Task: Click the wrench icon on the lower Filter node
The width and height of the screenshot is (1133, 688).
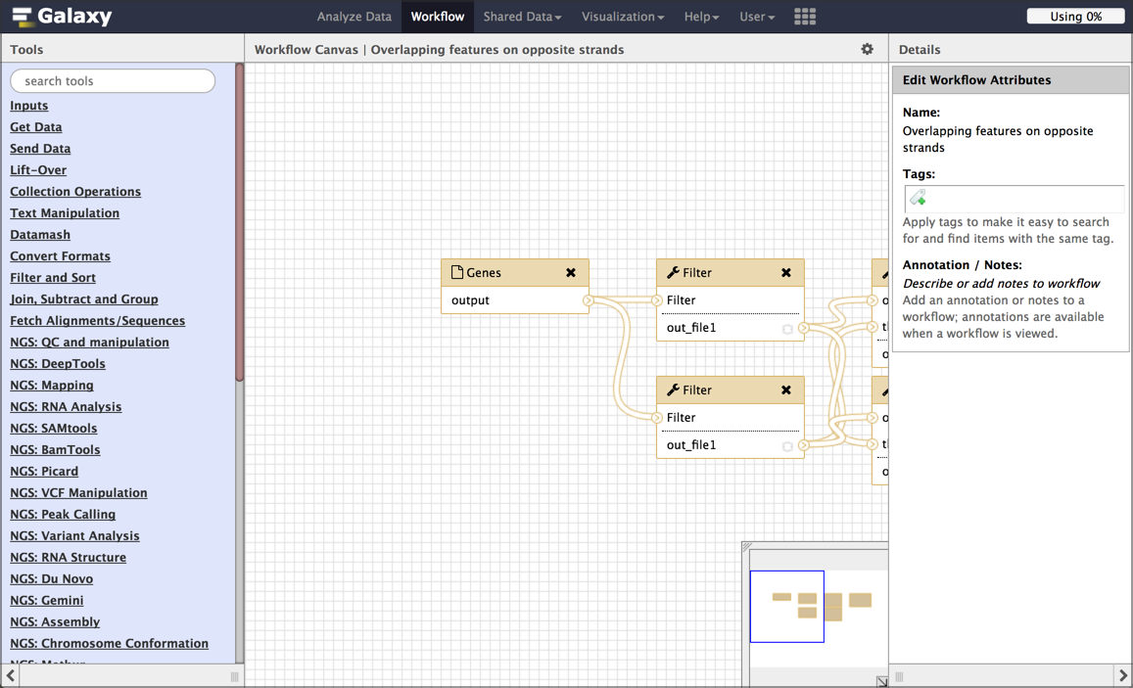Action: [x=673, y=390]
